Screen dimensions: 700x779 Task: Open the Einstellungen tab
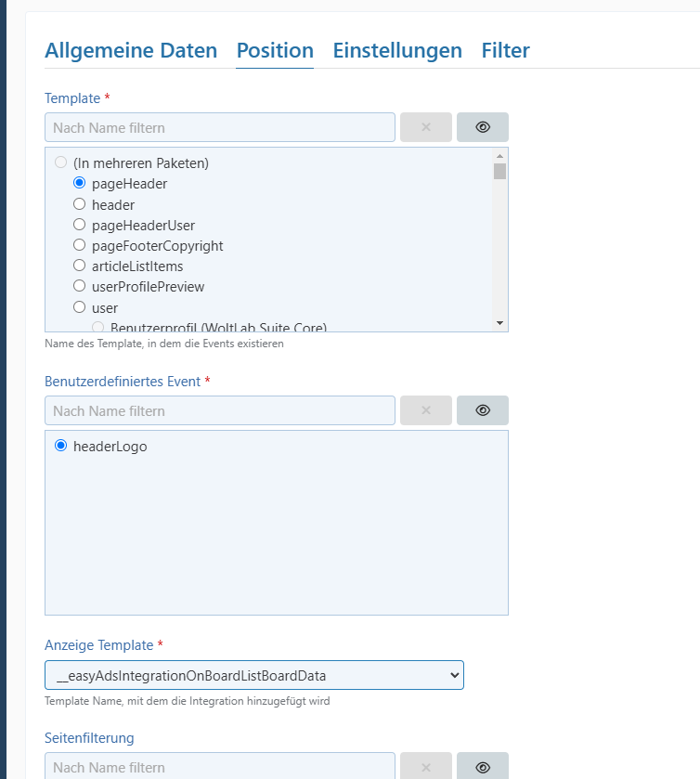pos(397,50)
